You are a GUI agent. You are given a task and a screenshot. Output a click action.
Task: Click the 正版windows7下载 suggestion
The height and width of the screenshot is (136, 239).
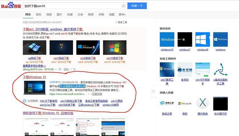click(x=89, y=105)
